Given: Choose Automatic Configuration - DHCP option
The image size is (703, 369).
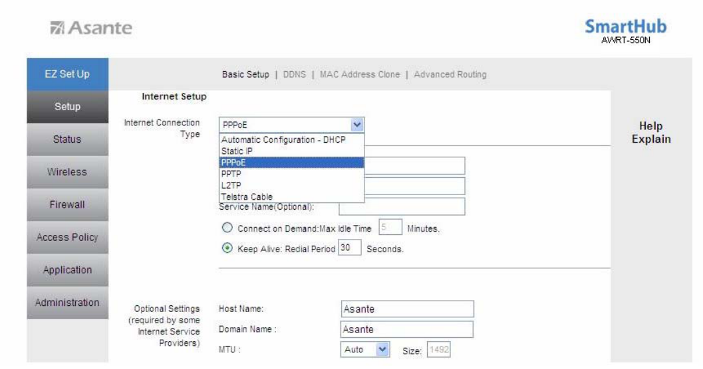Looking at the screenshot, I should click(291, 139).
